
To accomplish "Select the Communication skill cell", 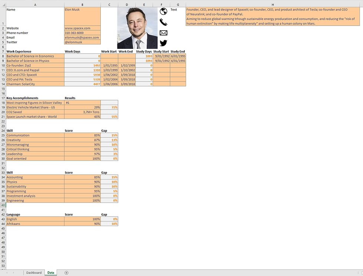I will click(35, 135).
